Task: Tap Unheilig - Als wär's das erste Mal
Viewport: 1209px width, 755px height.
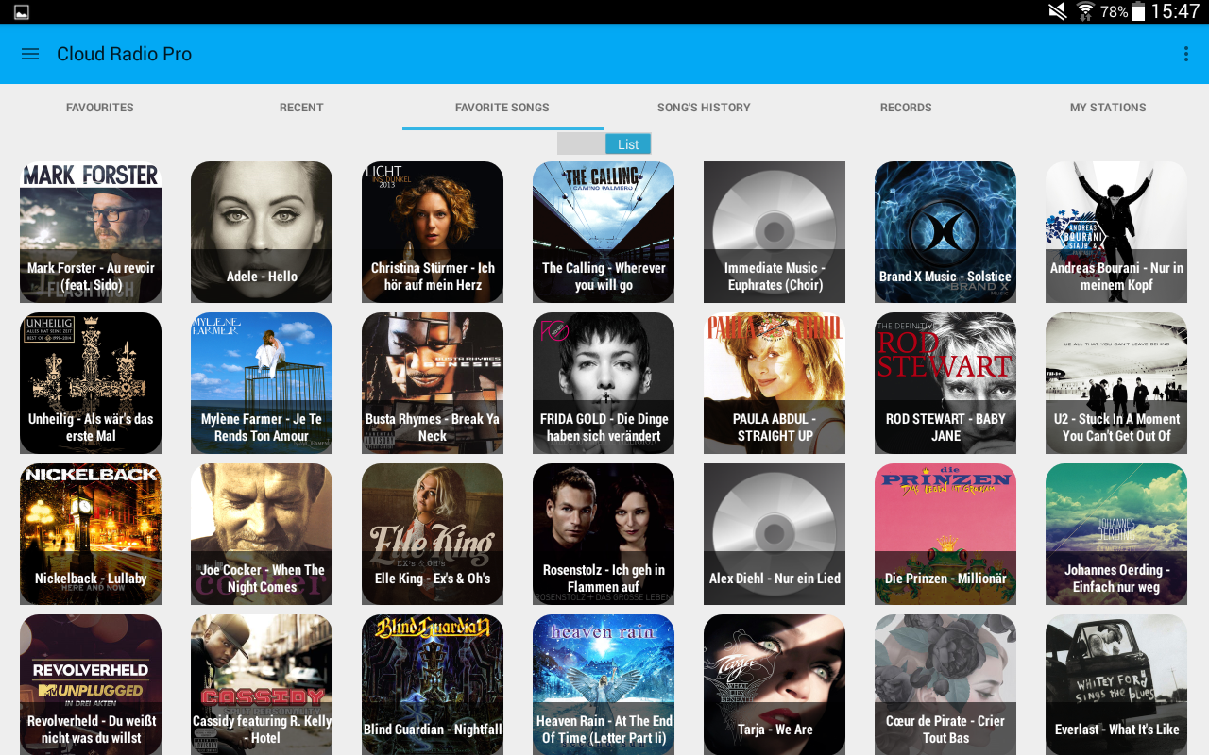Action: click(91, 383)
